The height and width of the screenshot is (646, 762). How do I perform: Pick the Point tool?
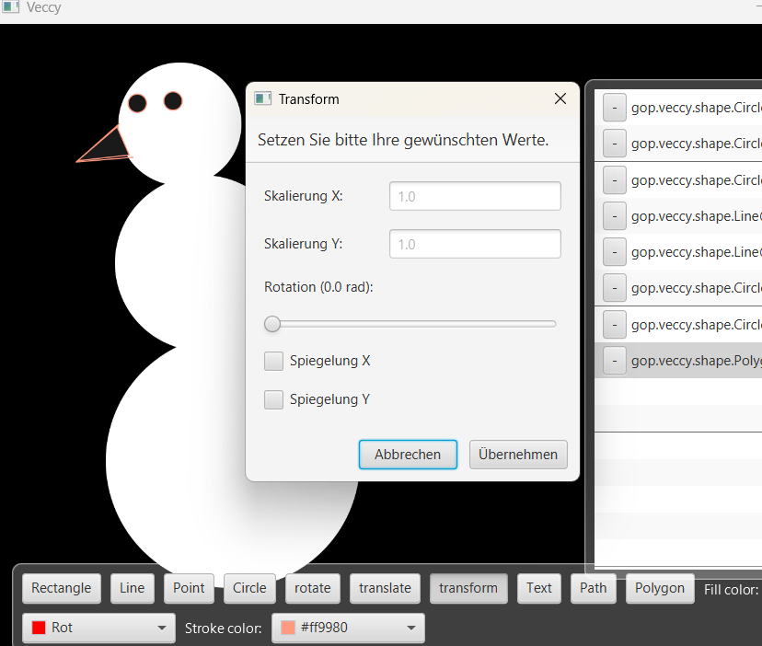point(189,588)
